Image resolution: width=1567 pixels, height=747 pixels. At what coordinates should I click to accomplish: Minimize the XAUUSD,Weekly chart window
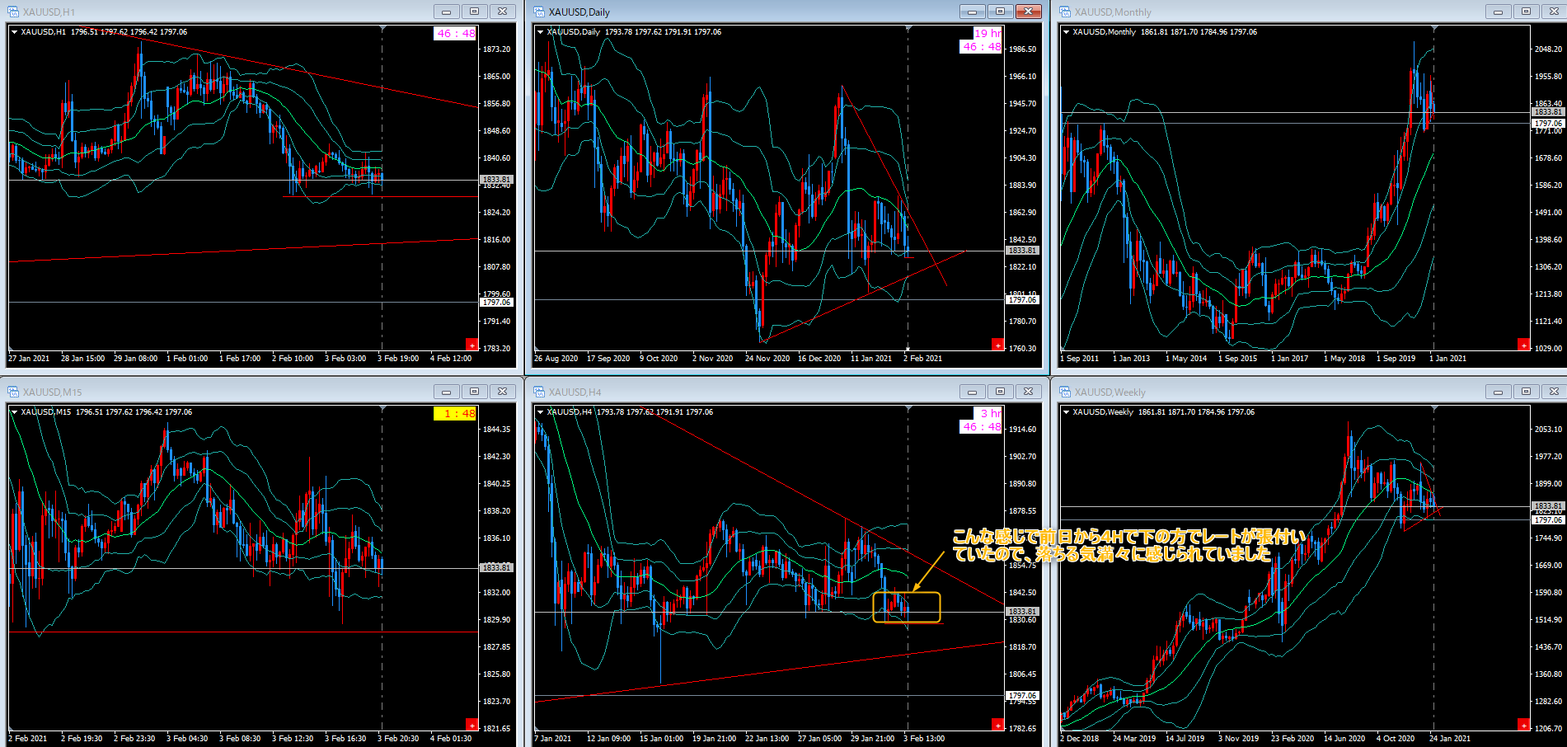[x=1498, y=392]
